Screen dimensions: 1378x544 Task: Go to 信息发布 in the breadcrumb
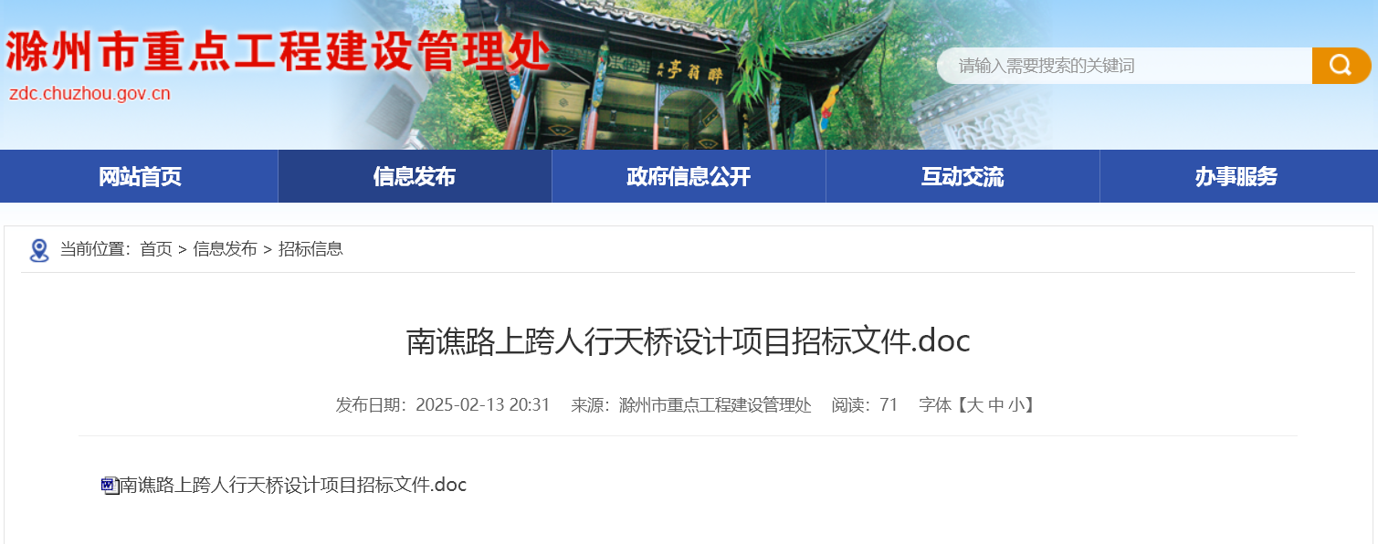[x=225, y=249]
